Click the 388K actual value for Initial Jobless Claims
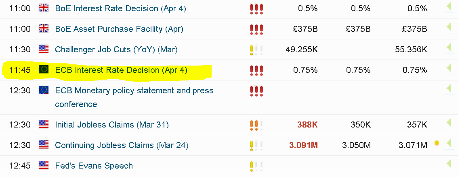This screenshot has width=462, height=177. (x=307, y=125)
